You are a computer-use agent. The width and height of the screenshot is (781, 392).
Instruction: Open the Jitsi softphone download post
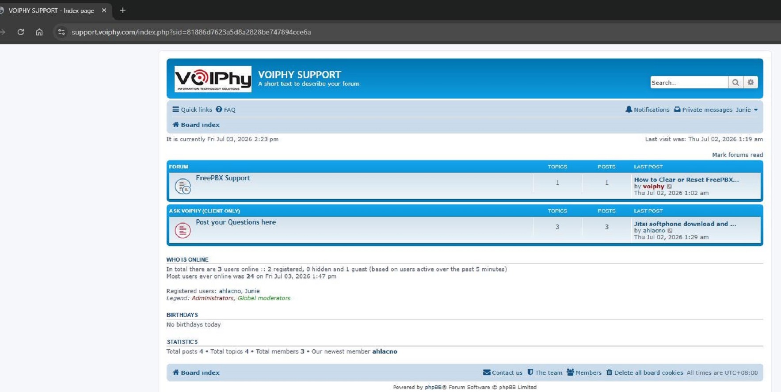point(685,224)
